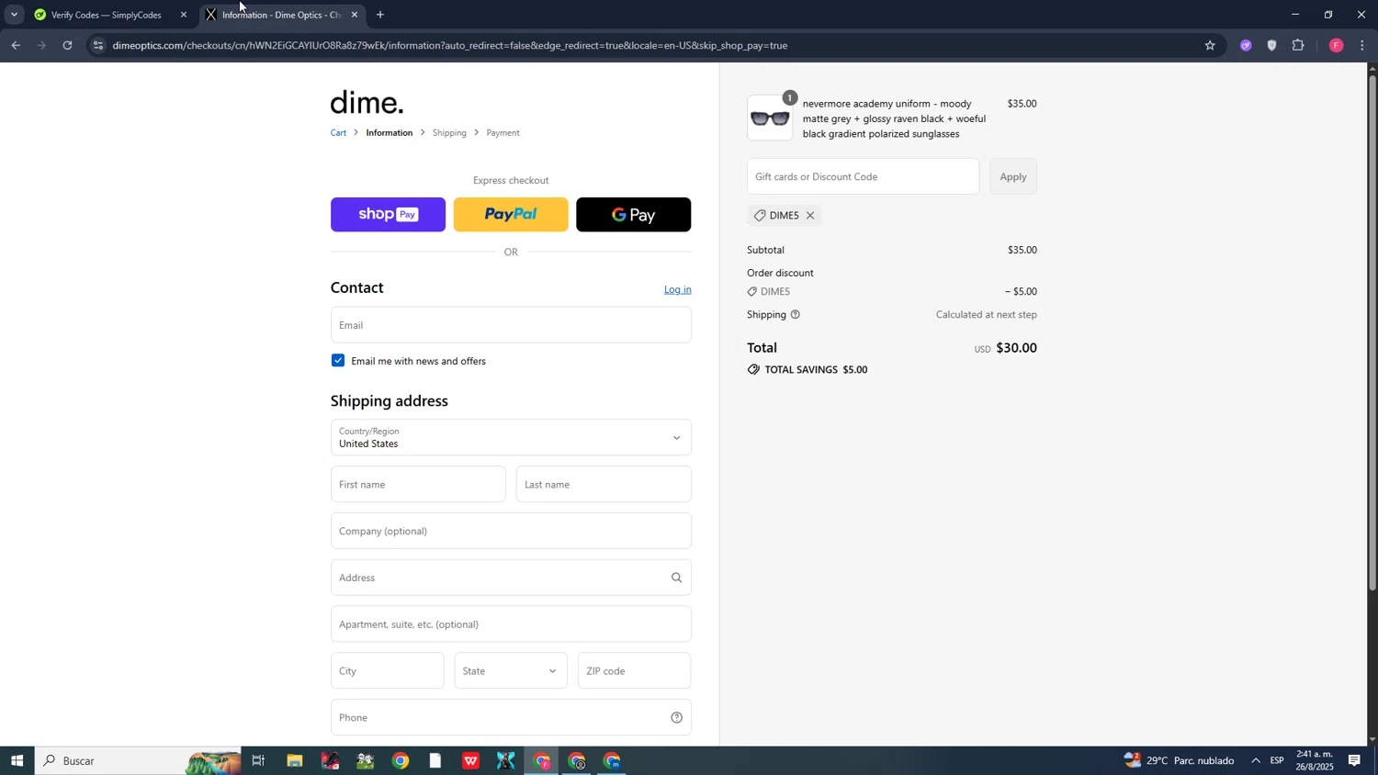This screenshot has height=775, width=1378.
Task: Focus the ZIP code field
Action: click(634, 671)
